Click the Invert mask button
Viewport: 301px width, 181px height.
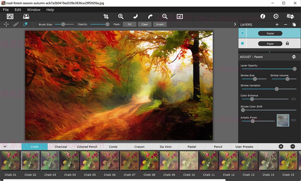160,24
